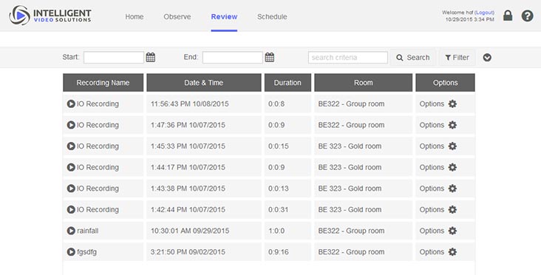The width and height of the screenshot is (541, 275).
Task: Play the 1:47:36 PM IO Recording
Action: click(x=71, y=125)
